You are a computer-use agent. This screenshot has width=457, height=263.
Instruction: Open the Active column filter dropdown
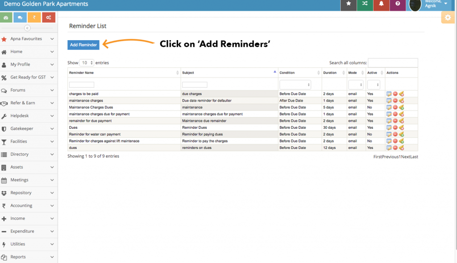coord(374,85)
